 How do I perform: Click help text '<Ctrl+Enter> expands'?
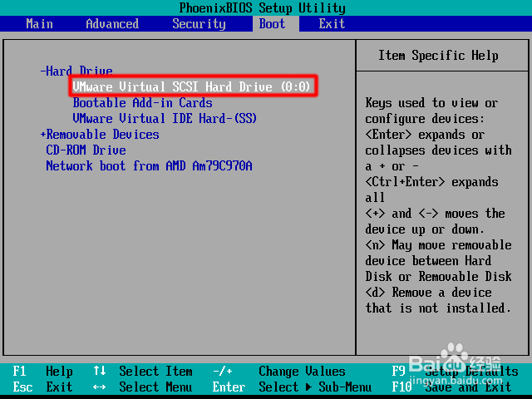[431, 182]
